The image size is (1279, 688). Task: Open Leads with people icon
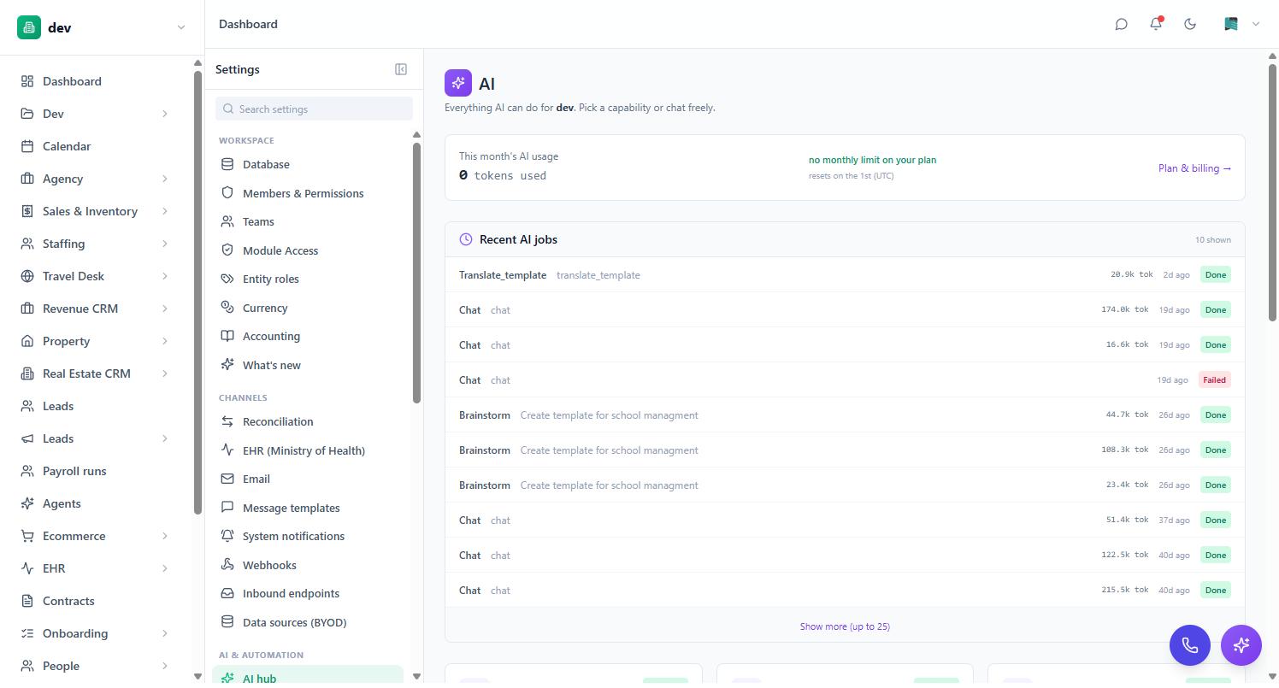(x=97, y=406)
